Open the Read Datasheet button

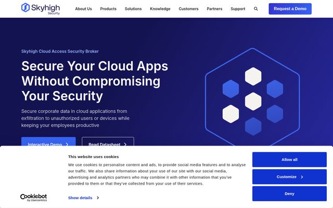108,141
